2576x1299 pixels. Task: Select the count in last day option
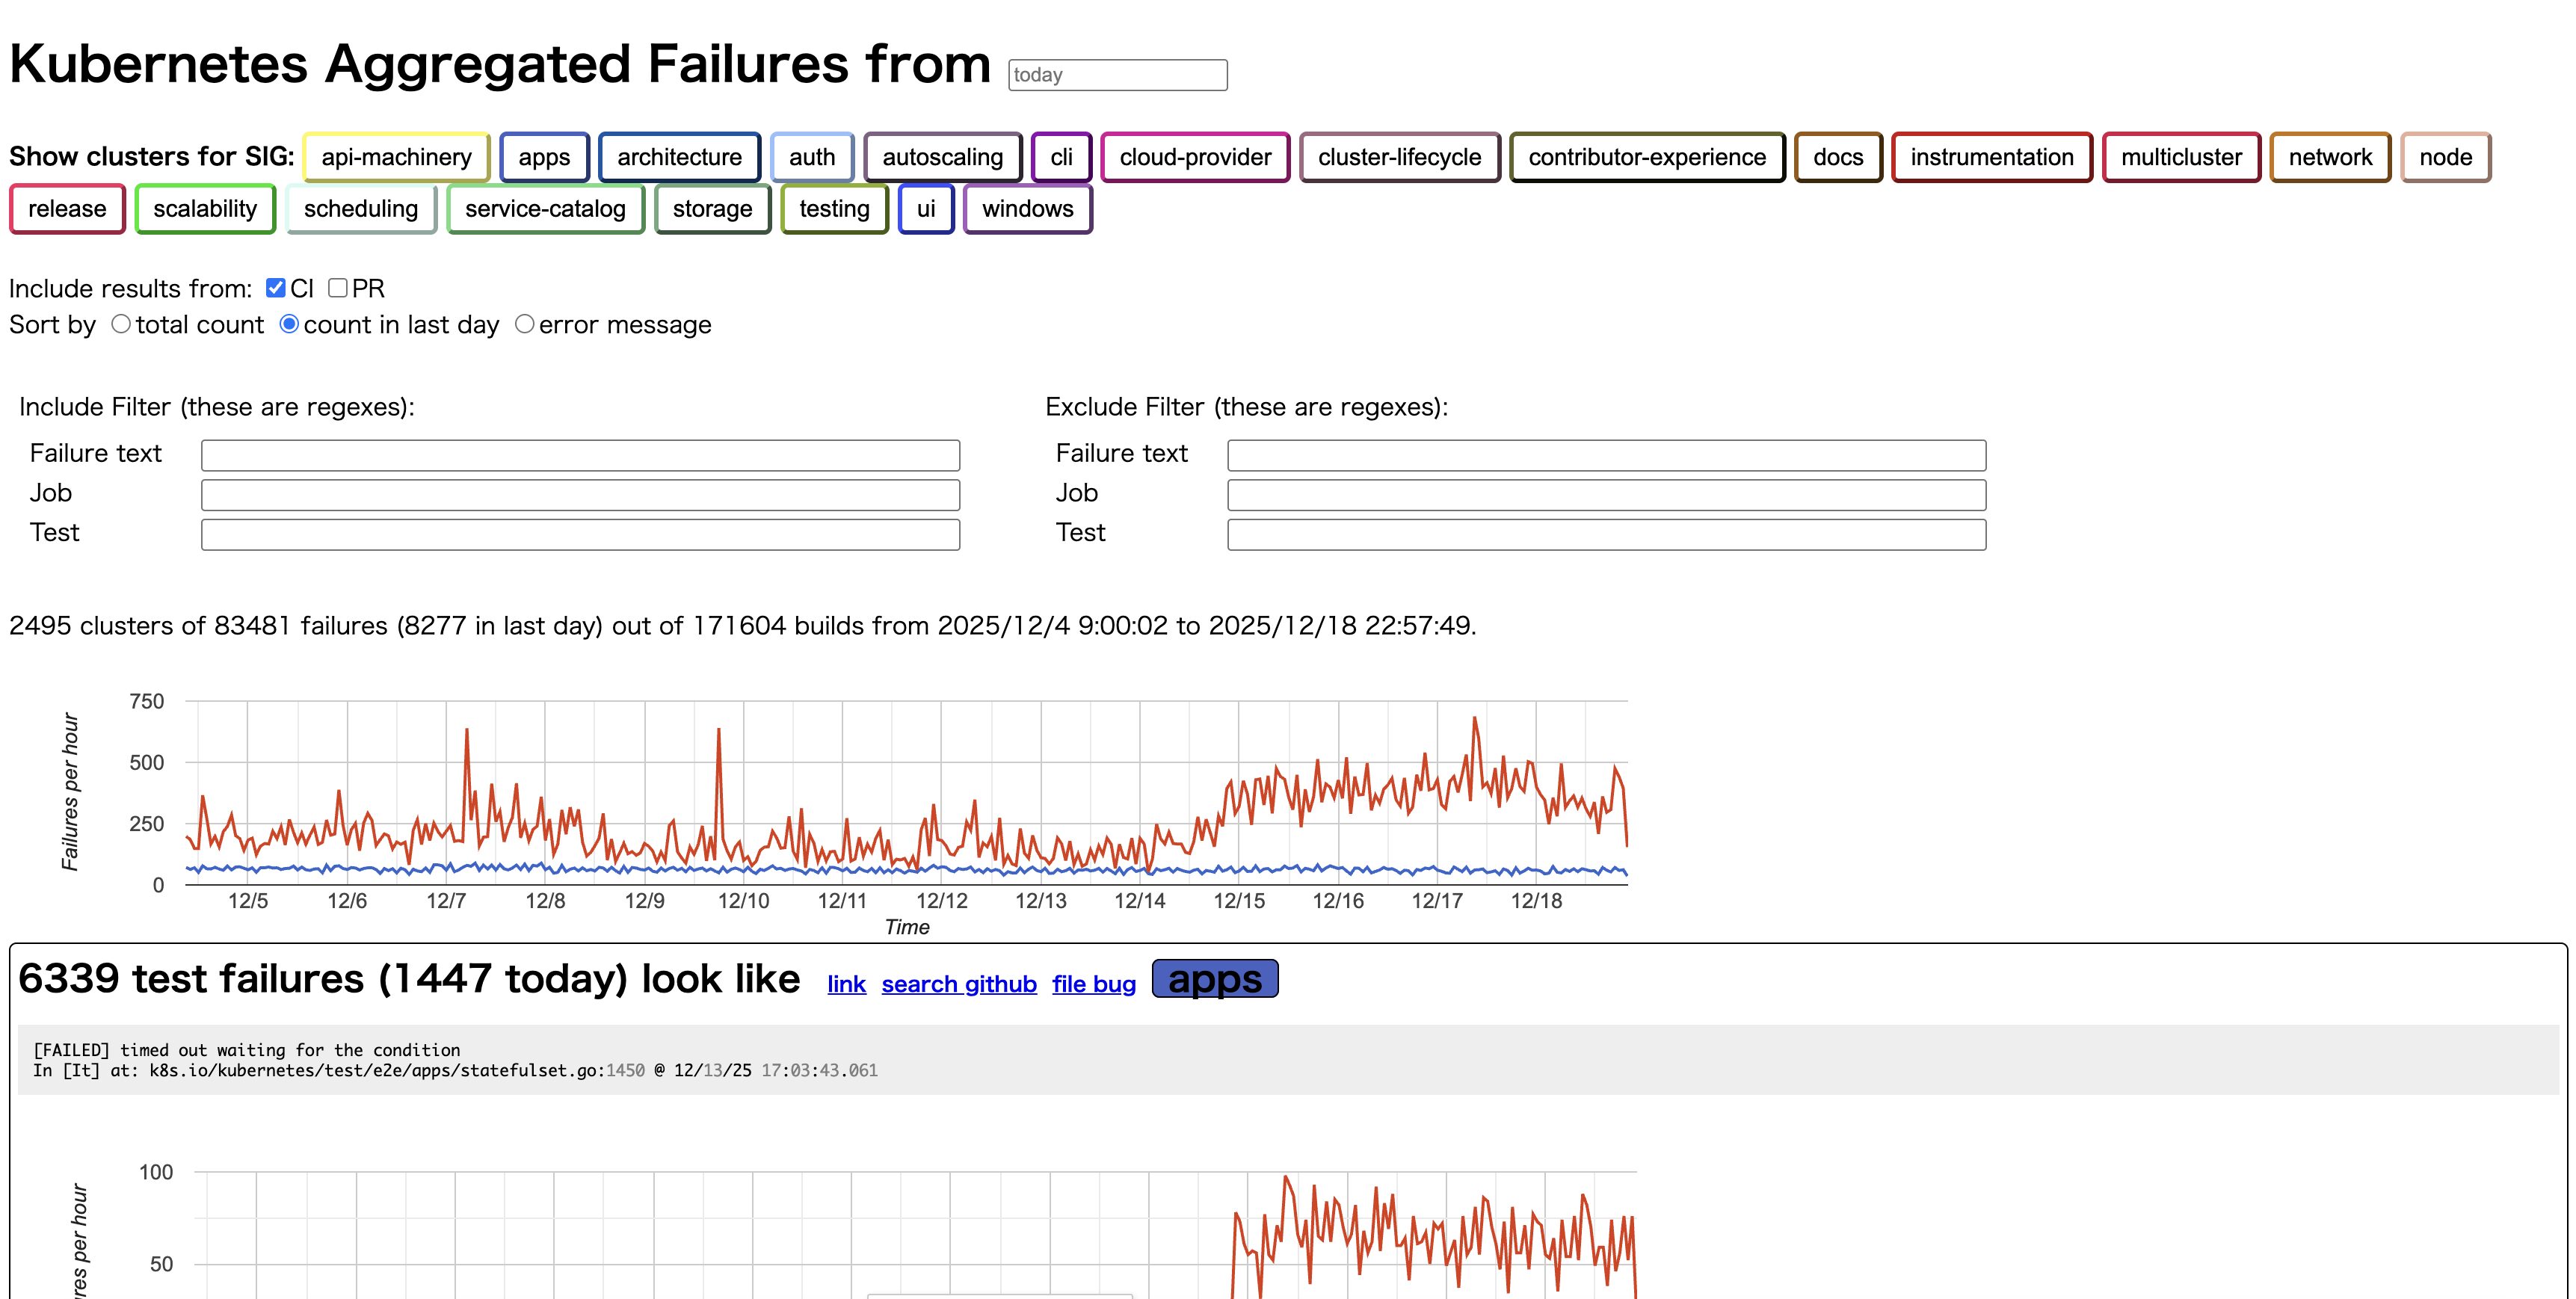pyautogui.click(x=289, y=324)
